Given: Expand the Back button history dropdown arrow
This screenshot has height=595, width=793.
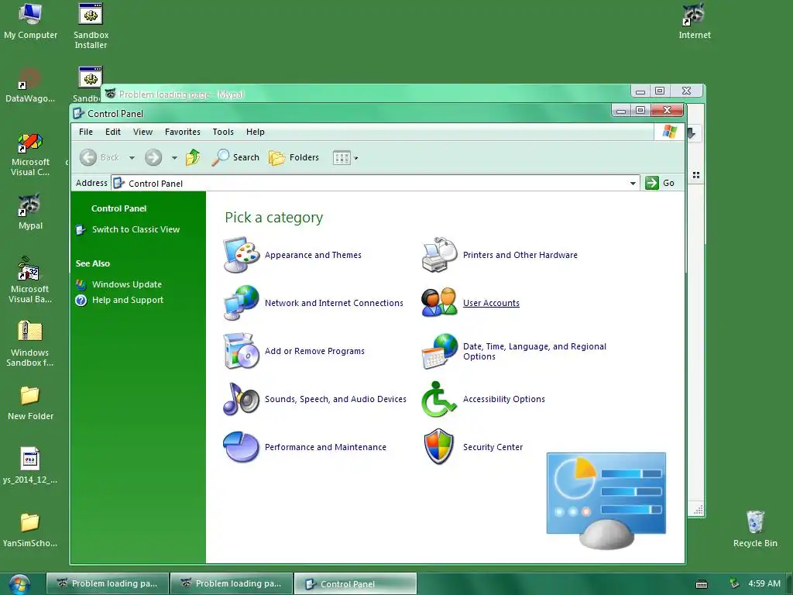Looking at the screenshot, I should [132, 158].
